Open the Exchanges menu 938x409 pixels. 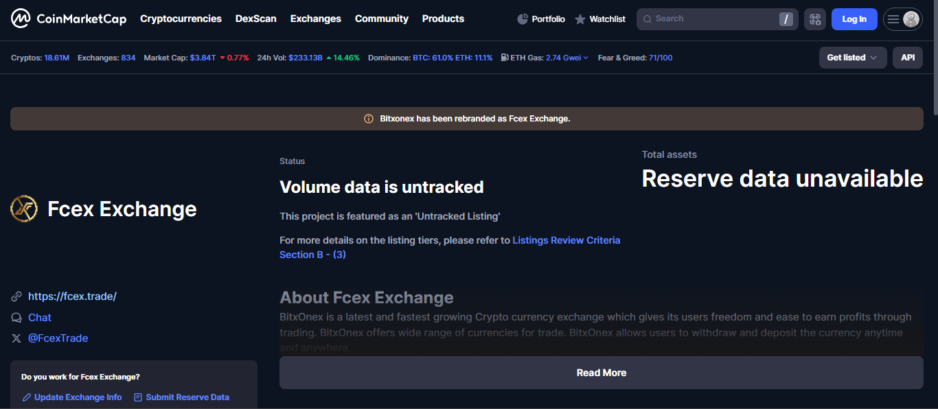pyautogui.click(x=316, y=19)
